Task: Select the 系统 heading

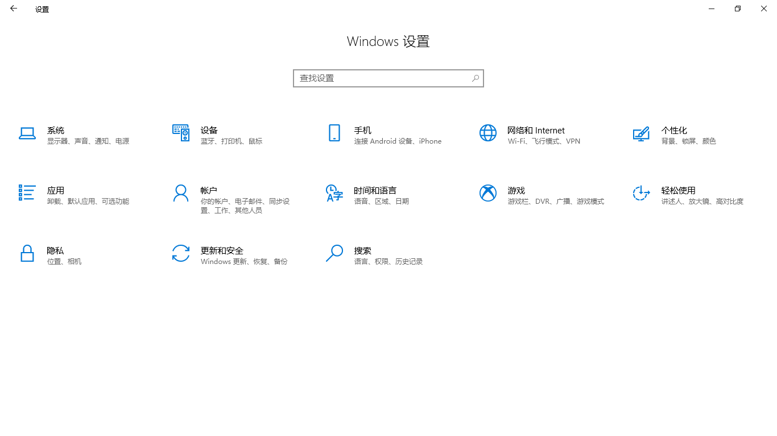Action: [x=56, y=131]
